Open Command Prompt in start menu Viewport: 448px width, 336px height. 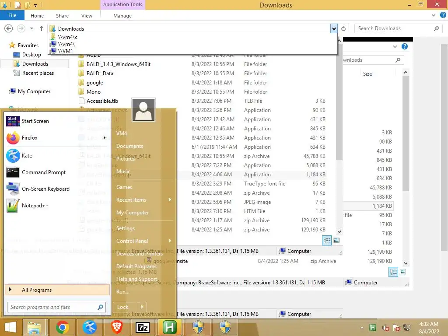(43, 172)
